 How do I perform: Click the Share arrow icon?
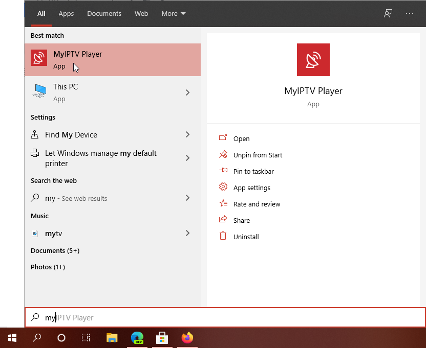(223, 219)
